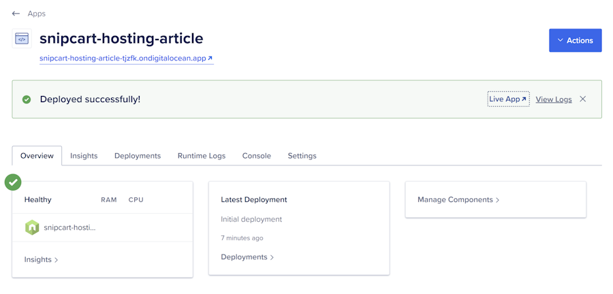Click the 7 minutes ago timestamp
This screenshot has width=613, height=294.
pyautogui.click(x=242, y=238)
